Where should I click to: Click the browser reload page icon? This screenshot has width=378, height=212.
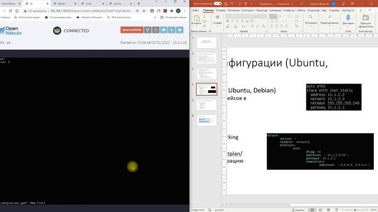[x=11, y=11]
